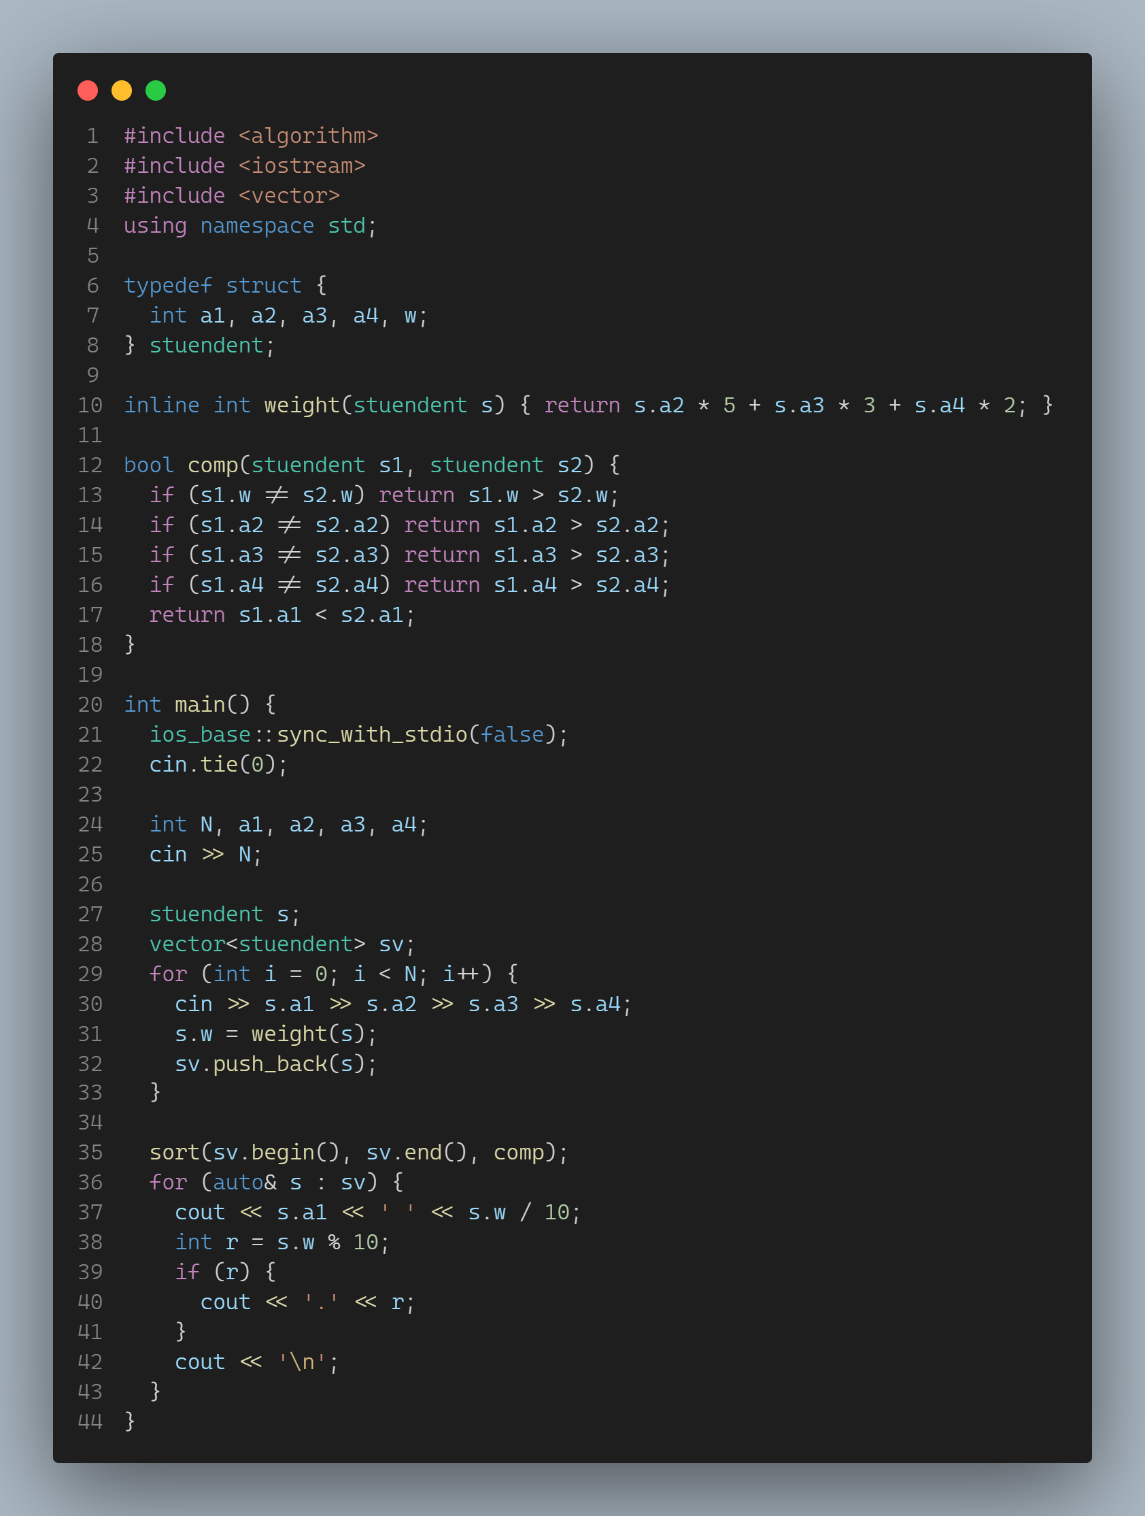The height and width of the screenshot is (1516, 1145).
Task: Click the green maximize dot
Action: 156,90
